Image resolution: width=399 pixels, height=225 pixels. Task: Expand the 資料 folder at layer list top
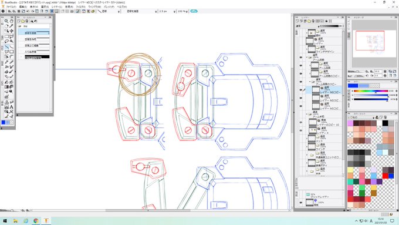(307, 33)
